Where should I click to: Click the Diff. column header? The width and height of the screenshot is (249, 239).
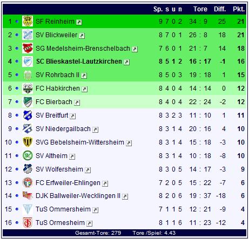tap(220, 9)
